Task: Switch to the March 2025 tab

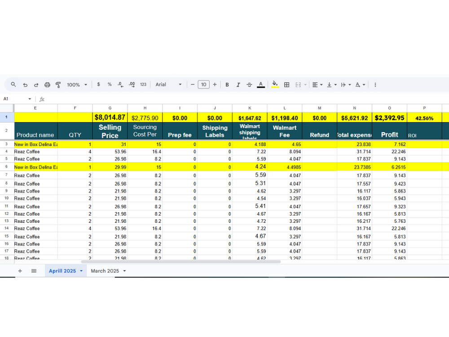Action: click(x=105, y=271)
